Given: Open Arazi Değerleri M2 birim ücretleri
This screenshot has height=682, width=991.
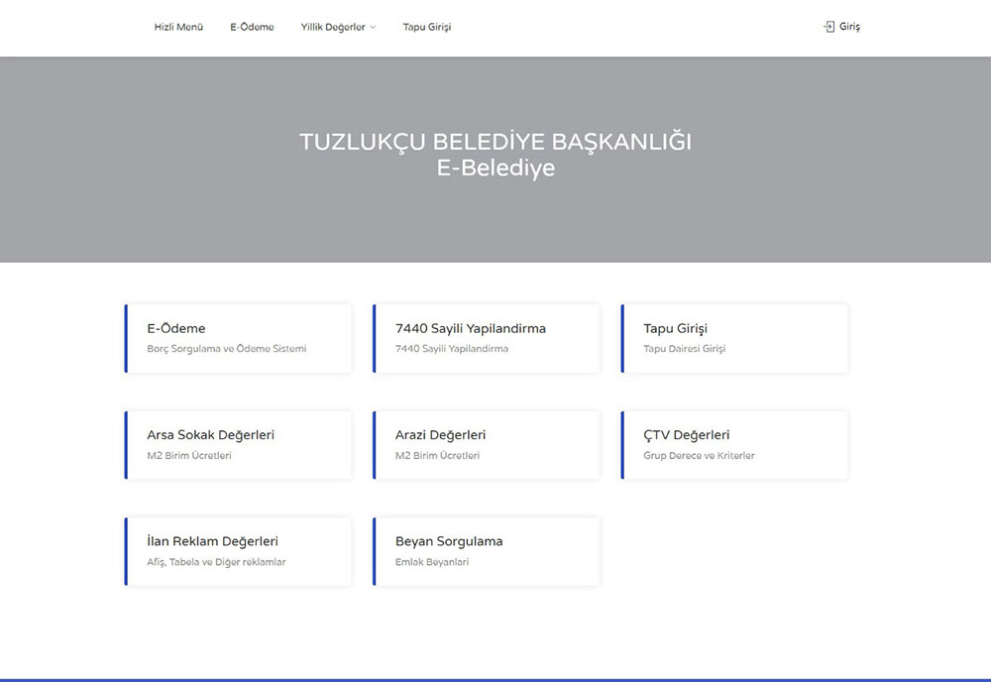Looking at the screenshot, I should 486,444.
